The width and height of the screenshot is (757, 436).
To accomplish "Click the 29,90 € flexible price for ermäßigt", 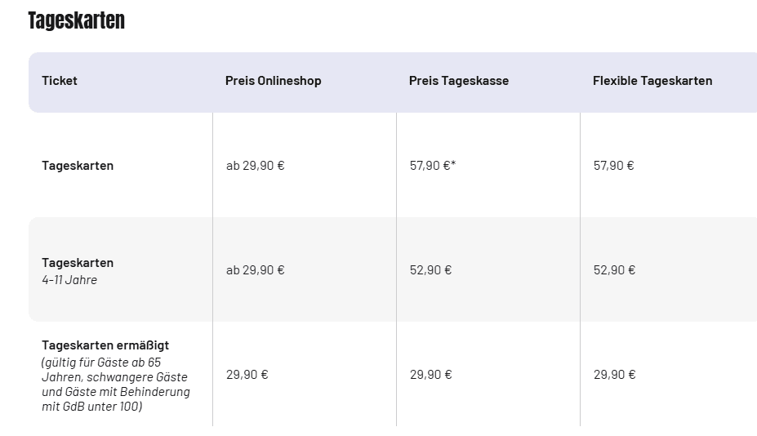I will click(614, 375).
